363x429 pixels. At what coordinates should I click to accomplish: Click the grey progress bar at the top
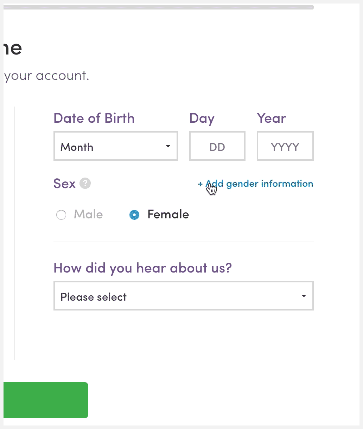click(x=158, y=7)
